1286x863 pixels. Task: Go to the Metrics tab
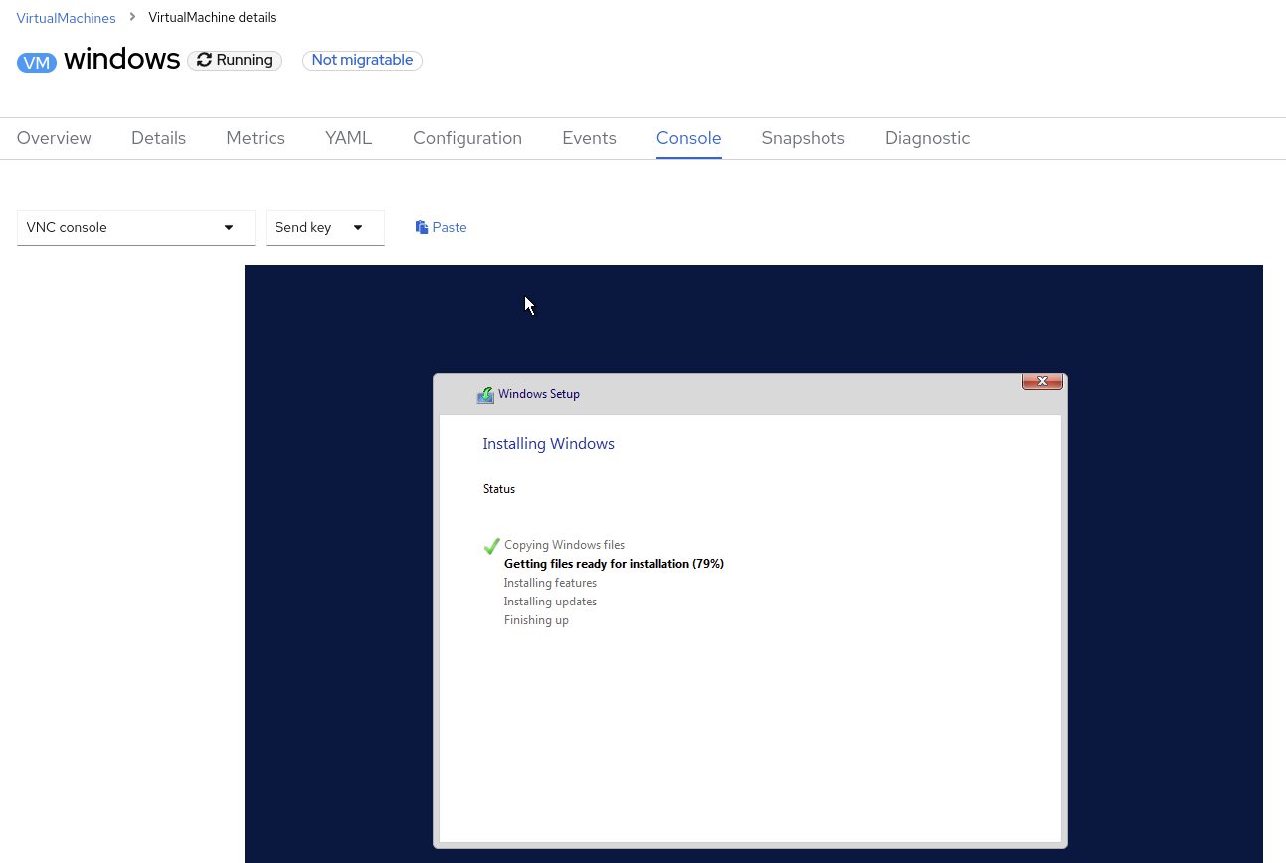coord(256,138)
